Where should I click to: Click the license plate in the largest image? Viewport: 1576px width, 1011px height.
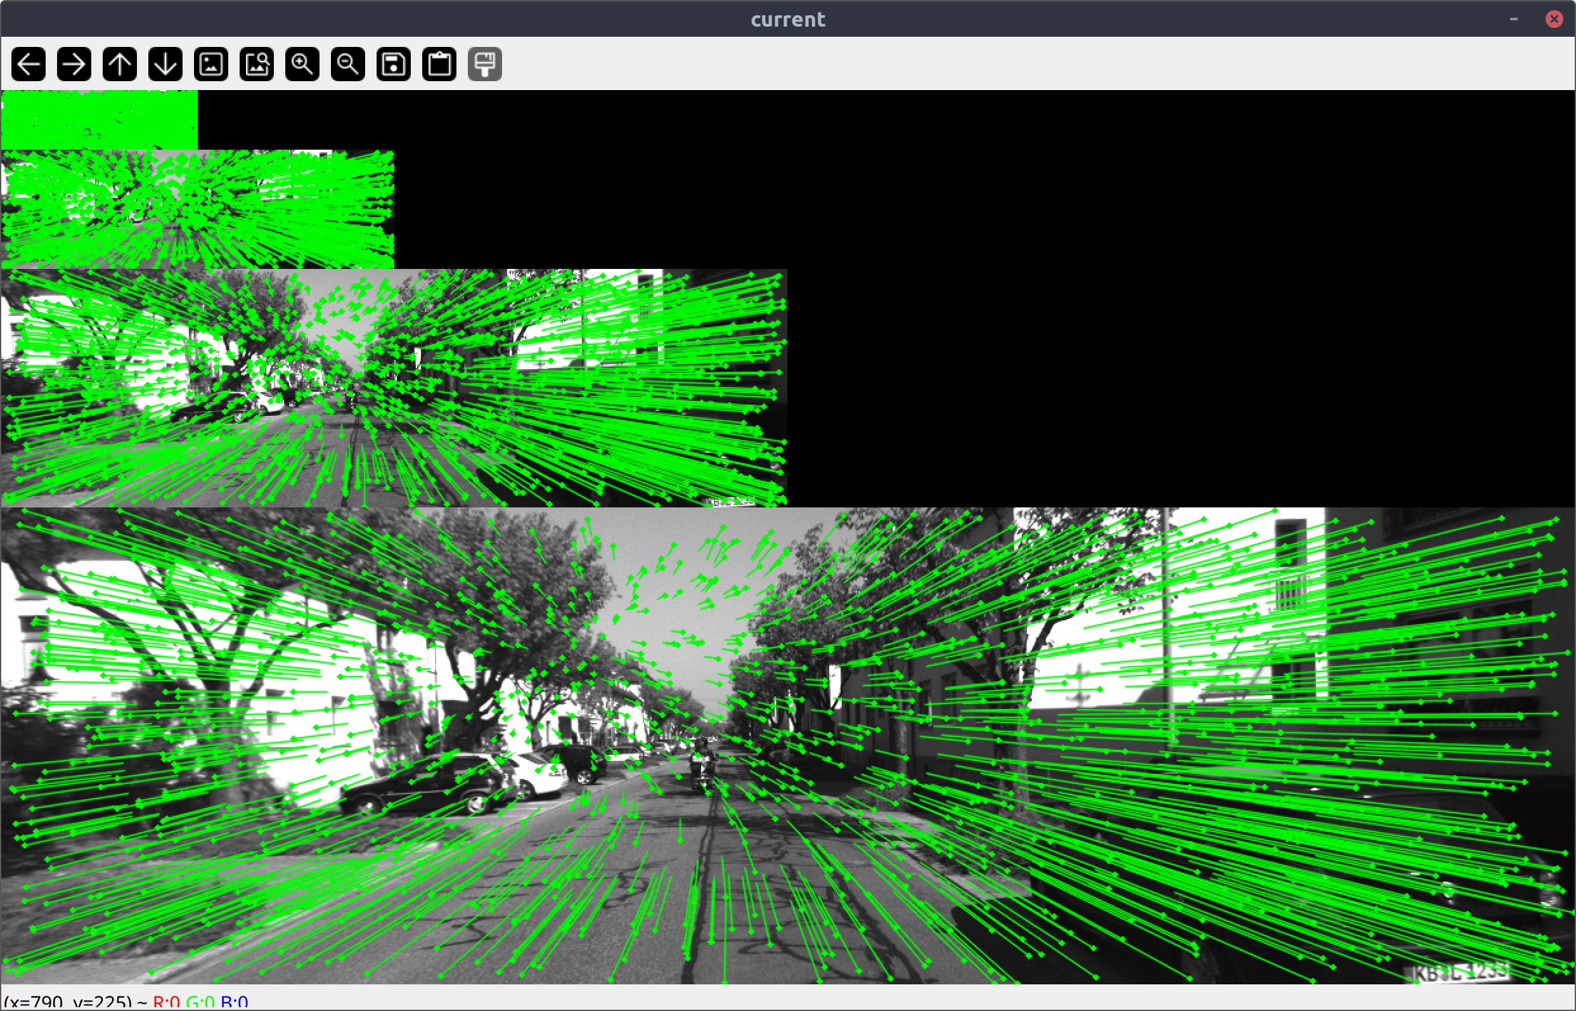click(1459, 972)
